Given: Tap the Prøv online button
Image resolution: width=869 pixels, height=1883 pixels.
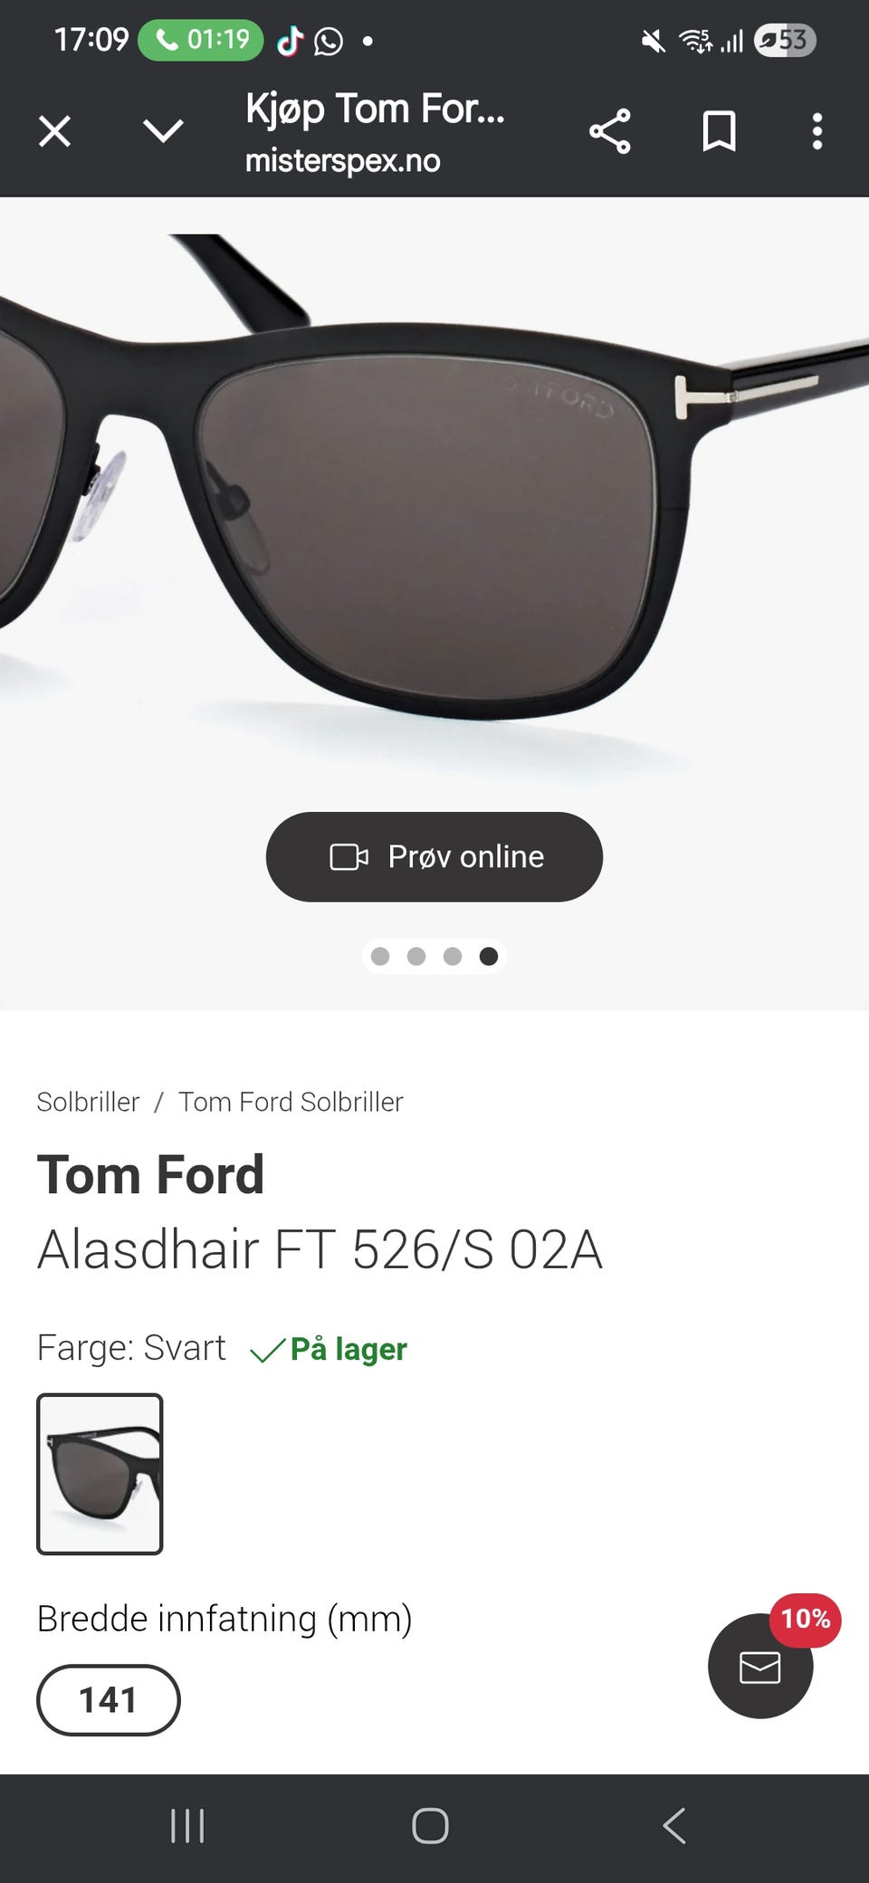Looking at the screenshot, I should pyautogui.click(x=434, y=856).
